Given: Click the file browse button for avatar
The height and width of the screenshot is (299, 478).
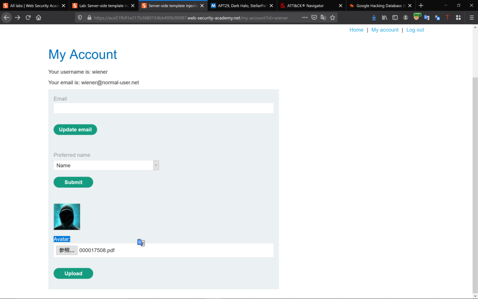Looking at the screenshot, I should click(x=67, y=250).
